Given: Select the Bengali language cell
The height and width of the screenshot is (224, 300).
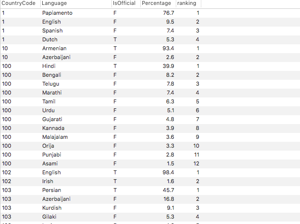Looking at the screenshot, I should (x=52, y=75).
